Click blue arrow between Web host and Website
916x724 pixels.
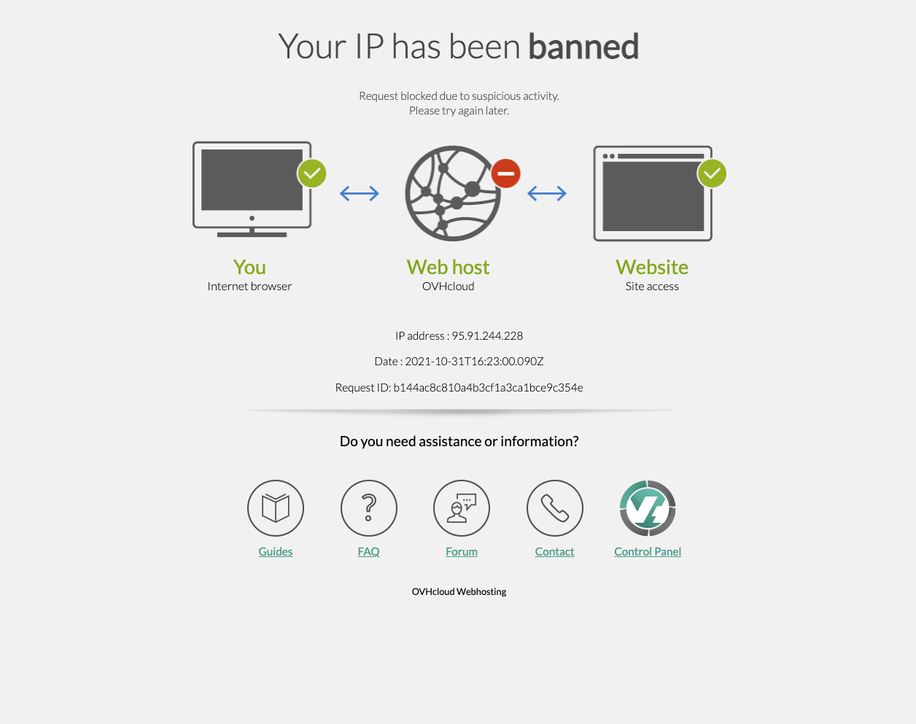(x=547, y=193)
